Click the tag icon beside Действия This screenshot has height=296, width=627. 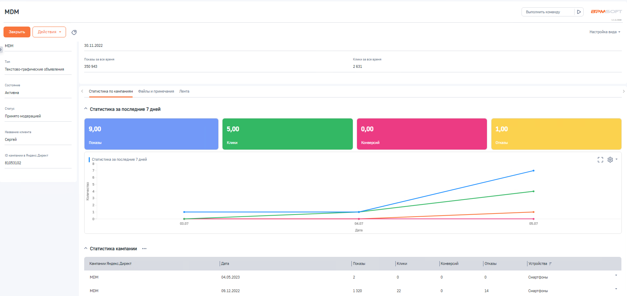pyautogui.click(x=74, y=32)
